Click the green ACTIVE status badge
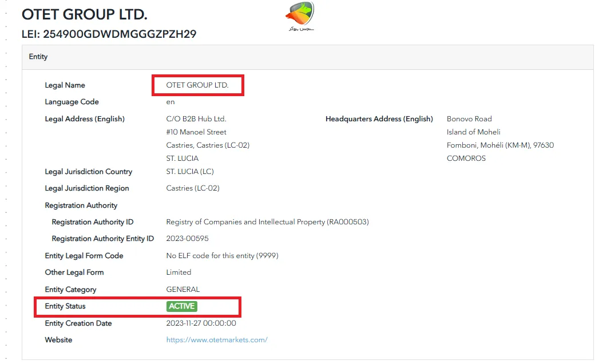 coord(182,306)
